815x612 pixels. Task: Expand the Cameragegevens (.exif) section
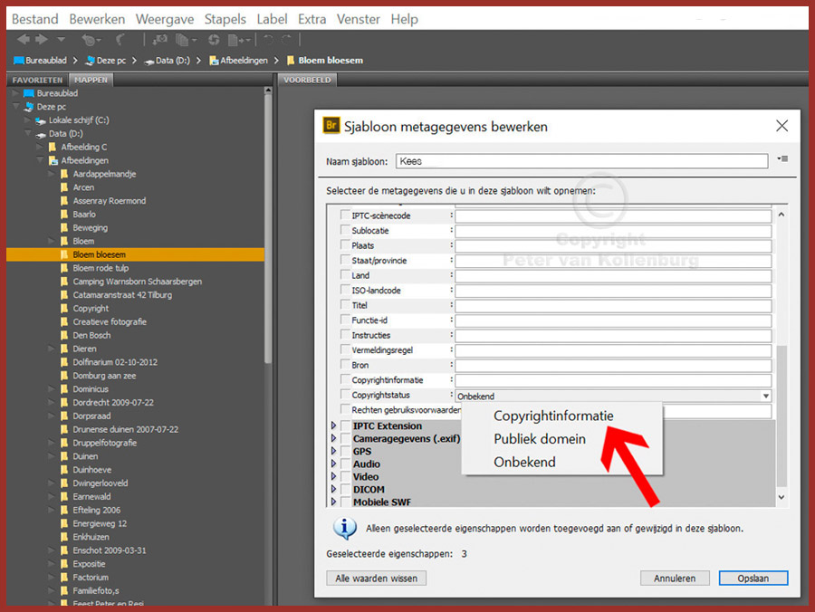(x=333, y=438)
